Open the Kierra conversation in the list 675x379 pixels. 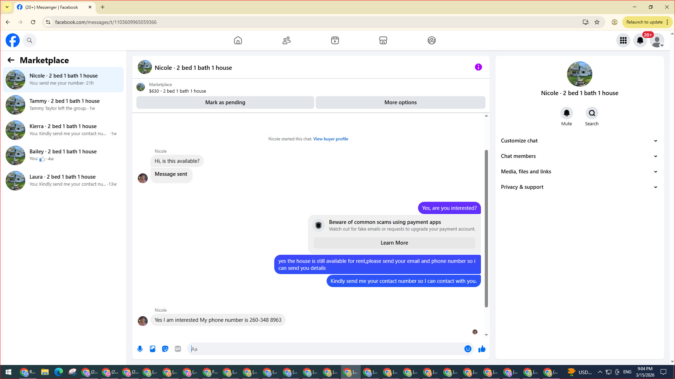point(63,130)
